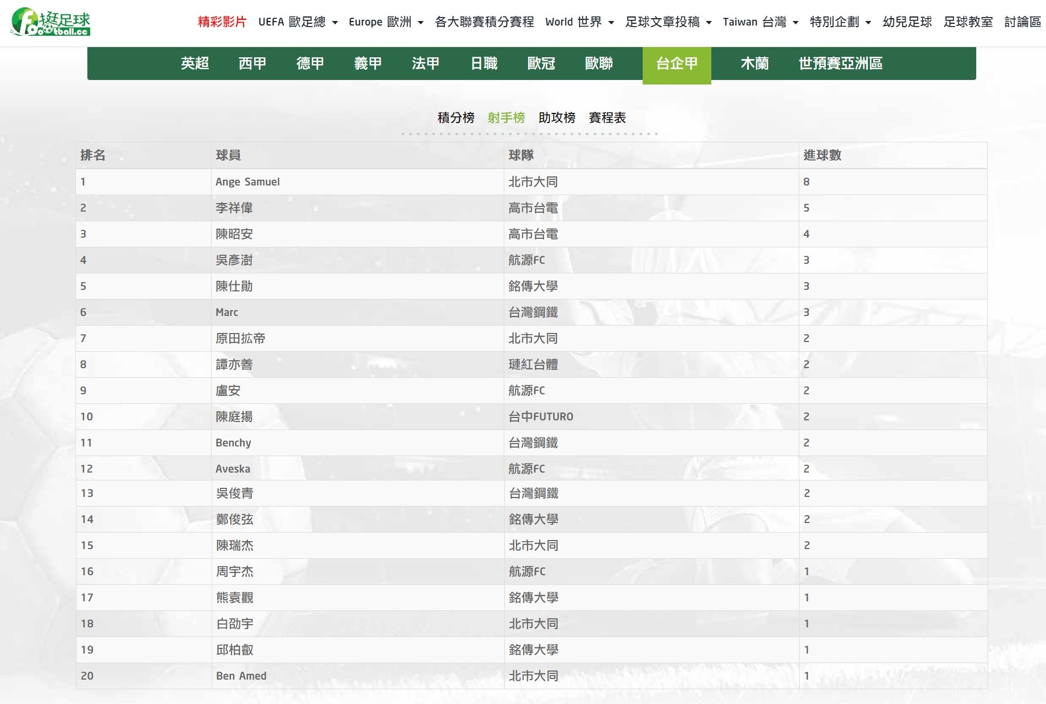Expand the UEFA 歐足總 dropdown menu

tap(298, 22)
